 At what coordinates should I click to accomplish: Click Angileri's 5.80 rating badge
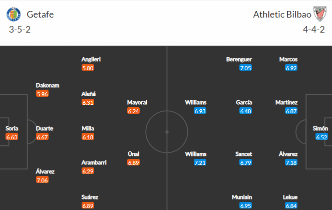pyautogui.click(x=88, y=68)
